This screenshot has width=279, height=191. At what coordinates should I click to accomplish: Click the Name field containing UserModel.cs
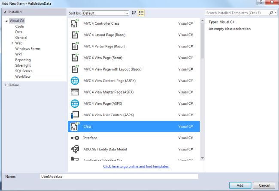(119, 176)
